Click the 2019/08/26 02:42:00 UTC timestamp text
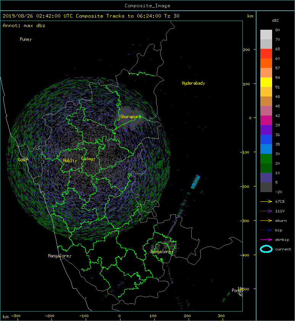Image resolution: width=295 pixels, height=321 pixels. point(38,16)
